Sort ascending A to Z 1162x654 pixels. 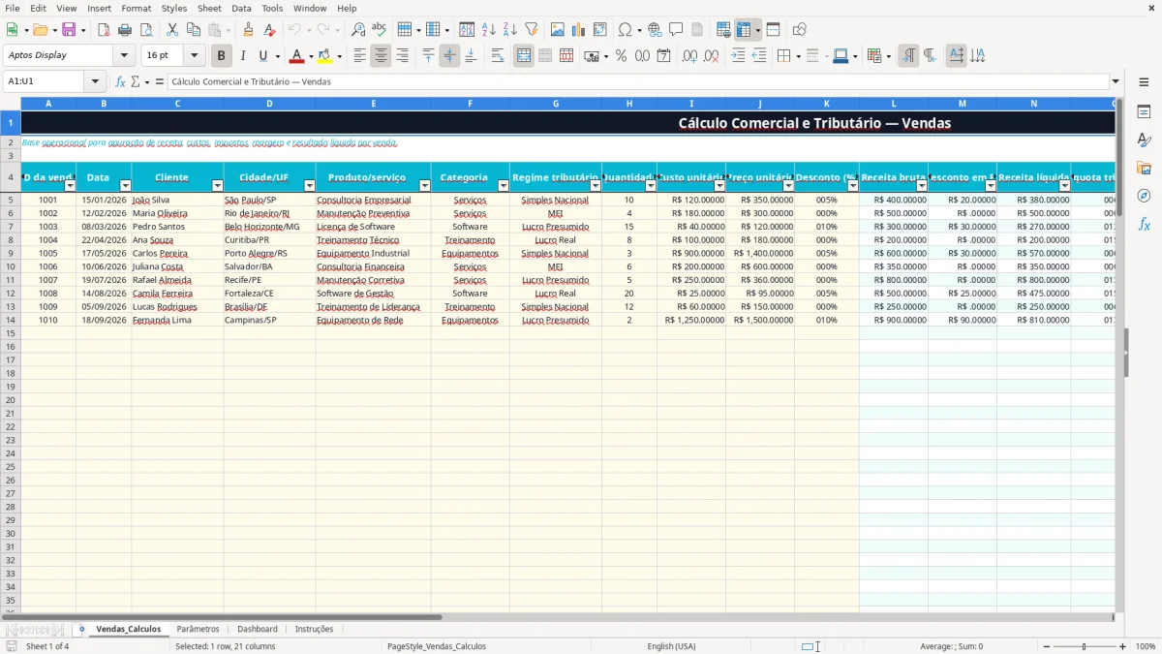coord(489,30)
